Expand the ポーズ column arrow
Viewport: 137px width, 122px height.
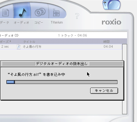10,41
